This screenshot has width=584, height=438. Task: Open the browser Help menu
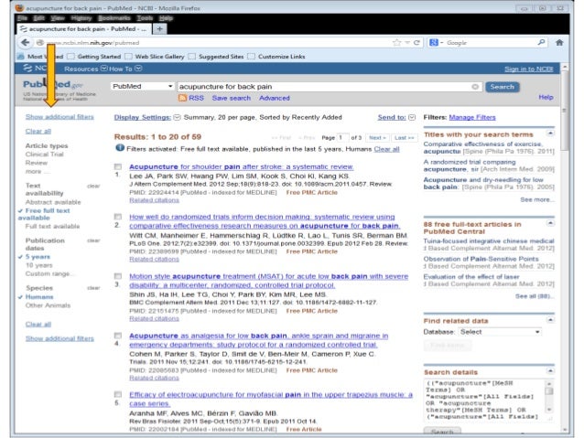[166, 18]
